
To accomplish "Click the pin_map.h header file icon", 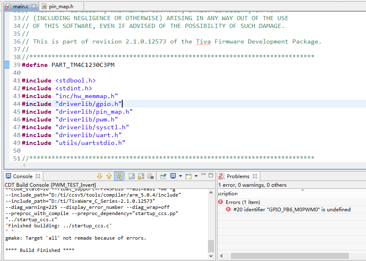I will pyautogui.click(x=44, y=6).
